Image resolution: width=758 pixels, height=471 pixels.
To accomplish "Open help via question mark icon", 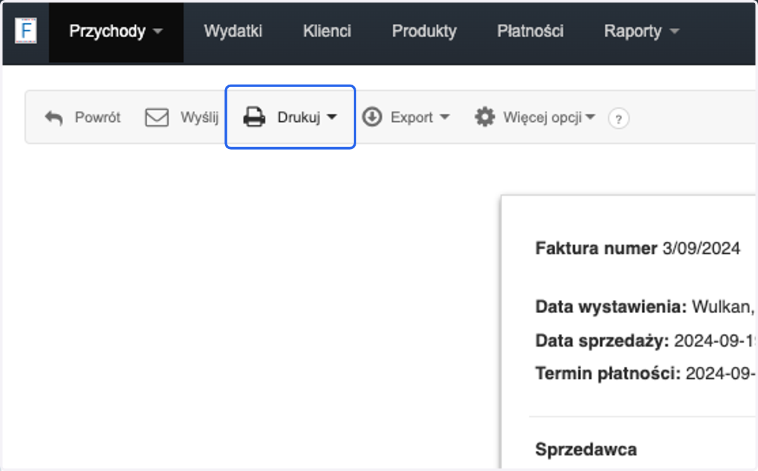I will (x=619, y=119).
